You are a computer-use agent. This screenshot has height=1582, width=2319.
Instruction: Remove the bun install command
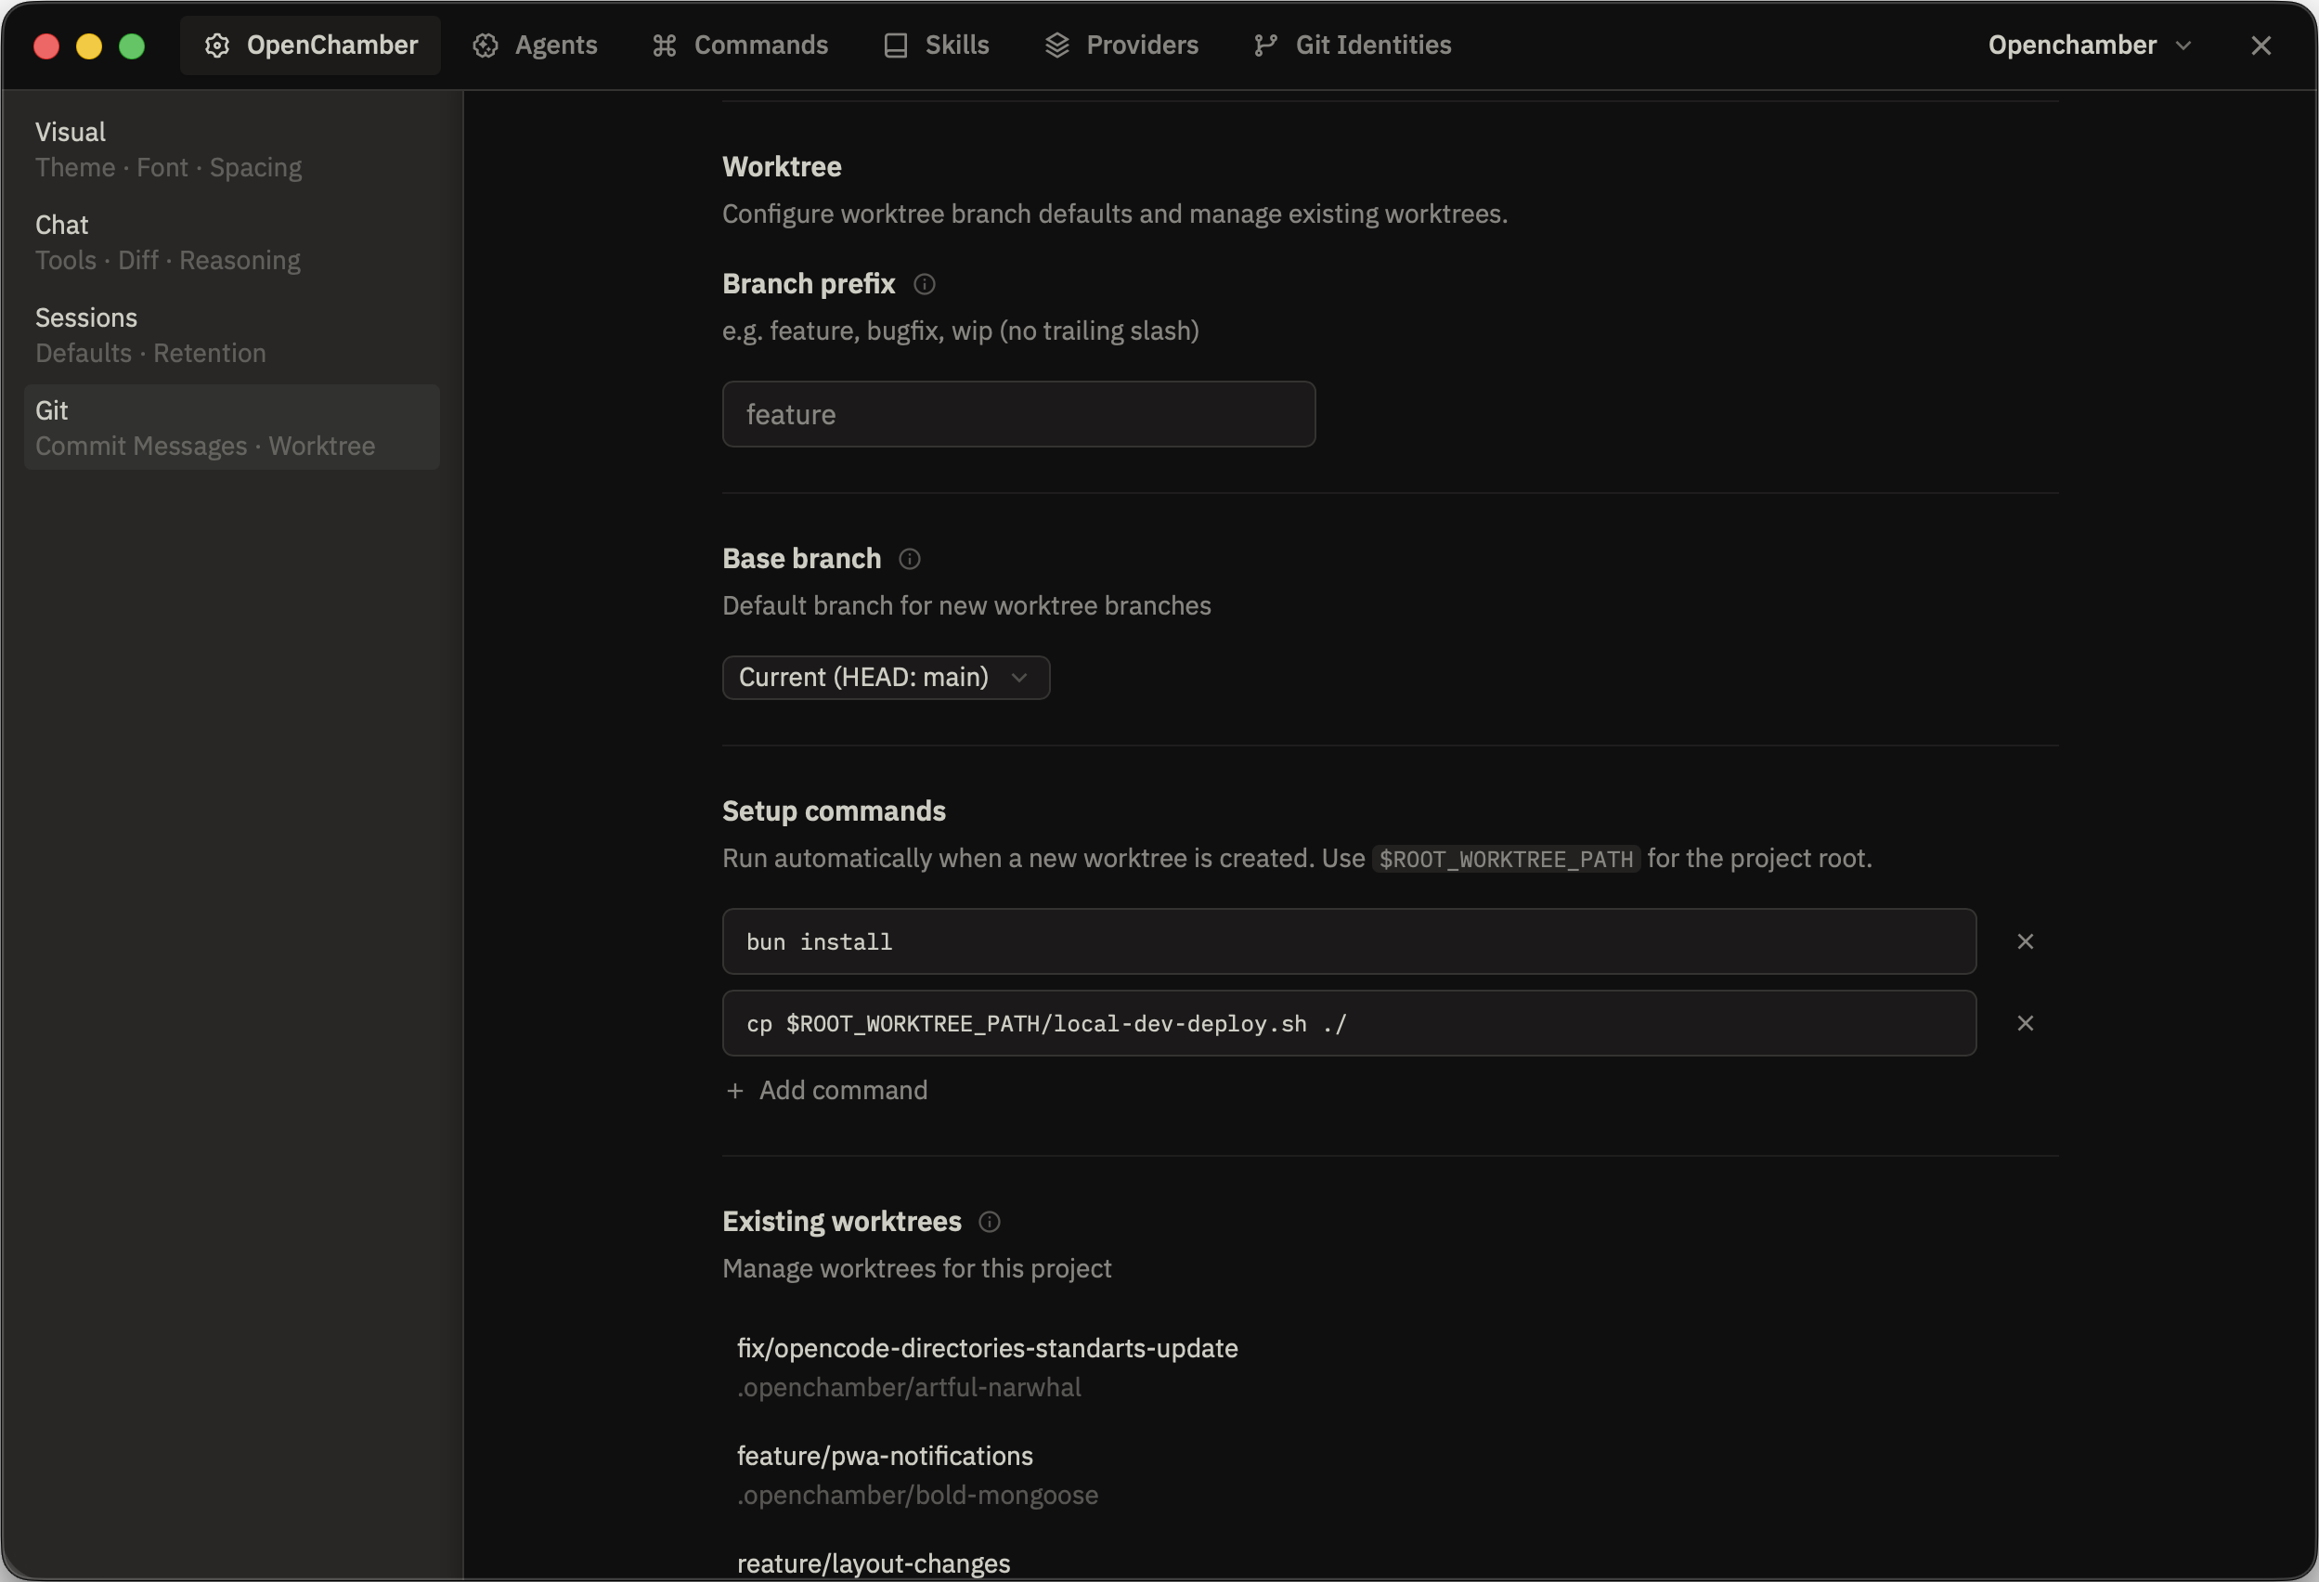[2025, 942]
